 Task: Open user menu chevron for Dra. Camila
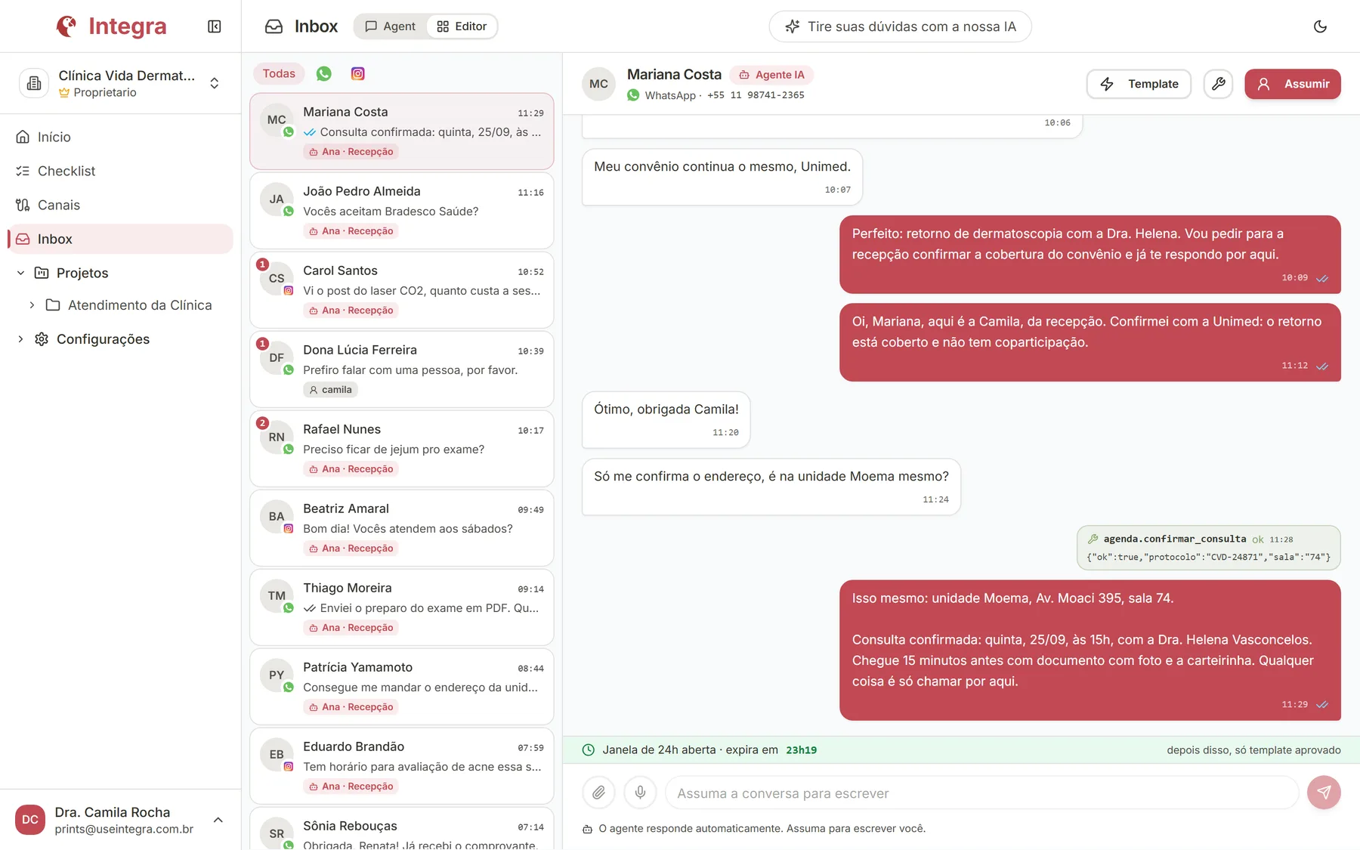pos(218,820)
